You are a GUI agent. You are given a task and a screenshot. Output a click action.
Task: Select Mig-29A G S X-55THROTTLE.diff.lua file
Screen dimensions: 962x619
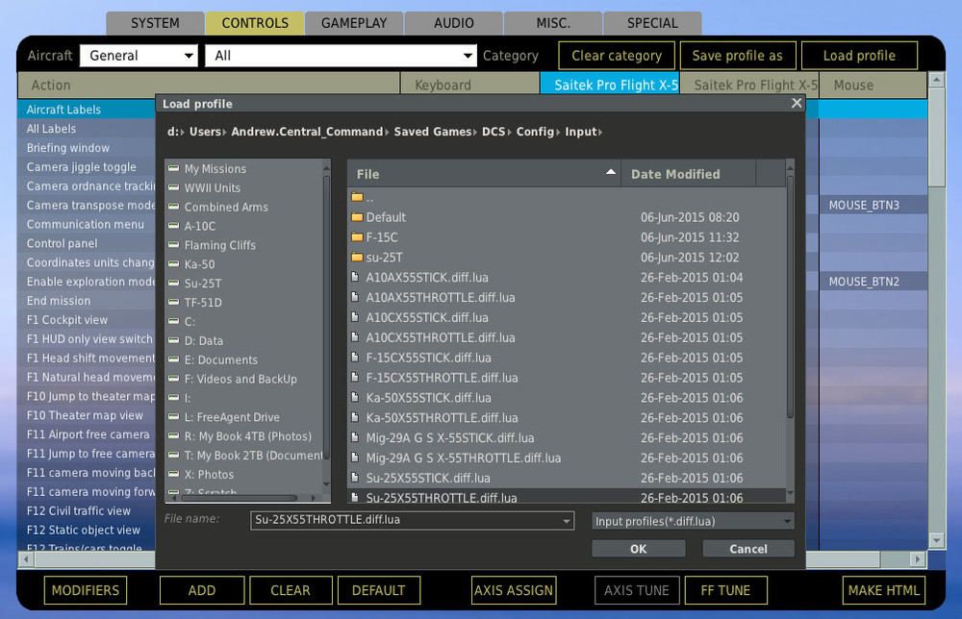[567, 458]
